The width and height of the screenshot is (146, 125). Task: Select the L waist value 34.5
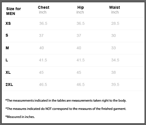[x=115, y=60]
